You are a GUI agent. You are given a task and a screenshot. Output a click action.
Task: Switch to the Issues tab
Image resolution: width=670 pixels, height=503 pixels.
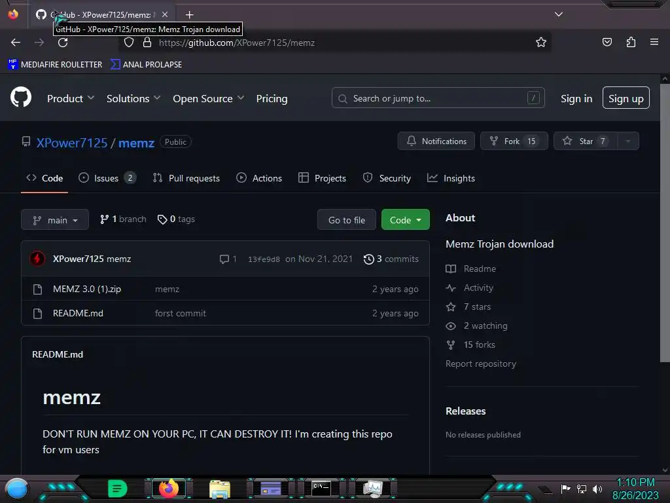pos(107,178)
